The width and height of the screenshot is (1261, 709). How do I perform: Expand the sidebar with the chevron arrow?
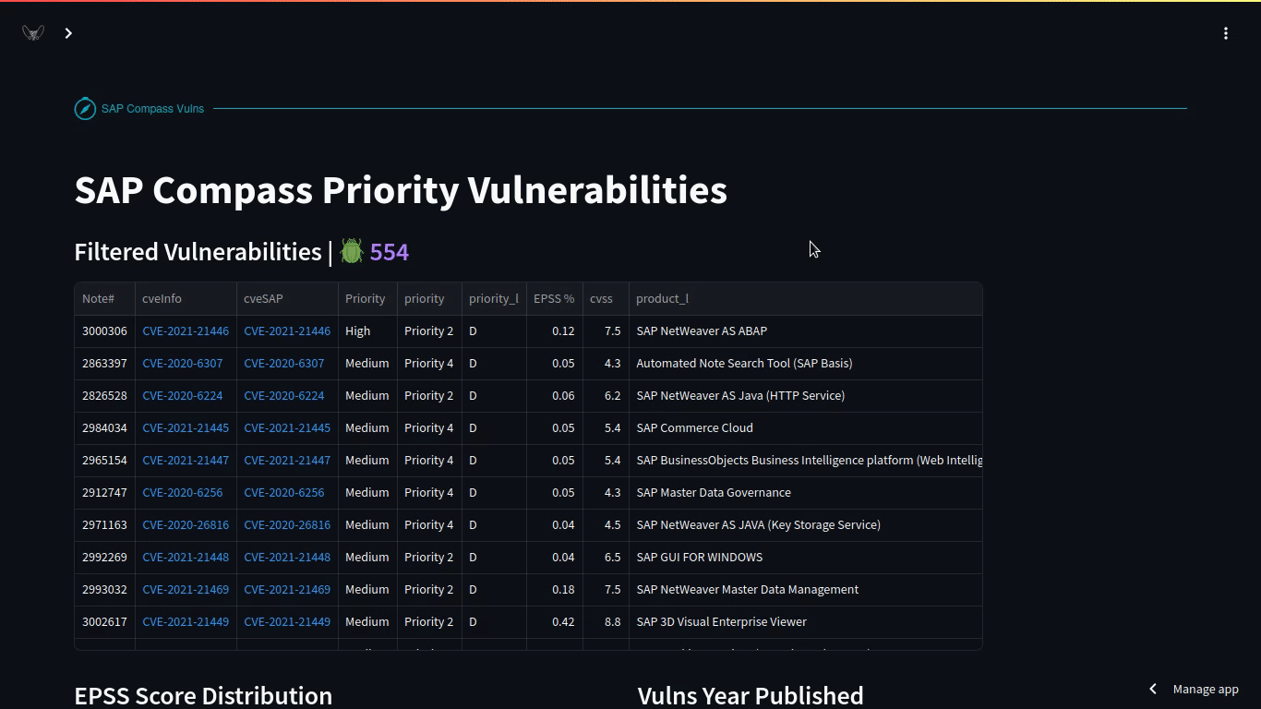68,33
